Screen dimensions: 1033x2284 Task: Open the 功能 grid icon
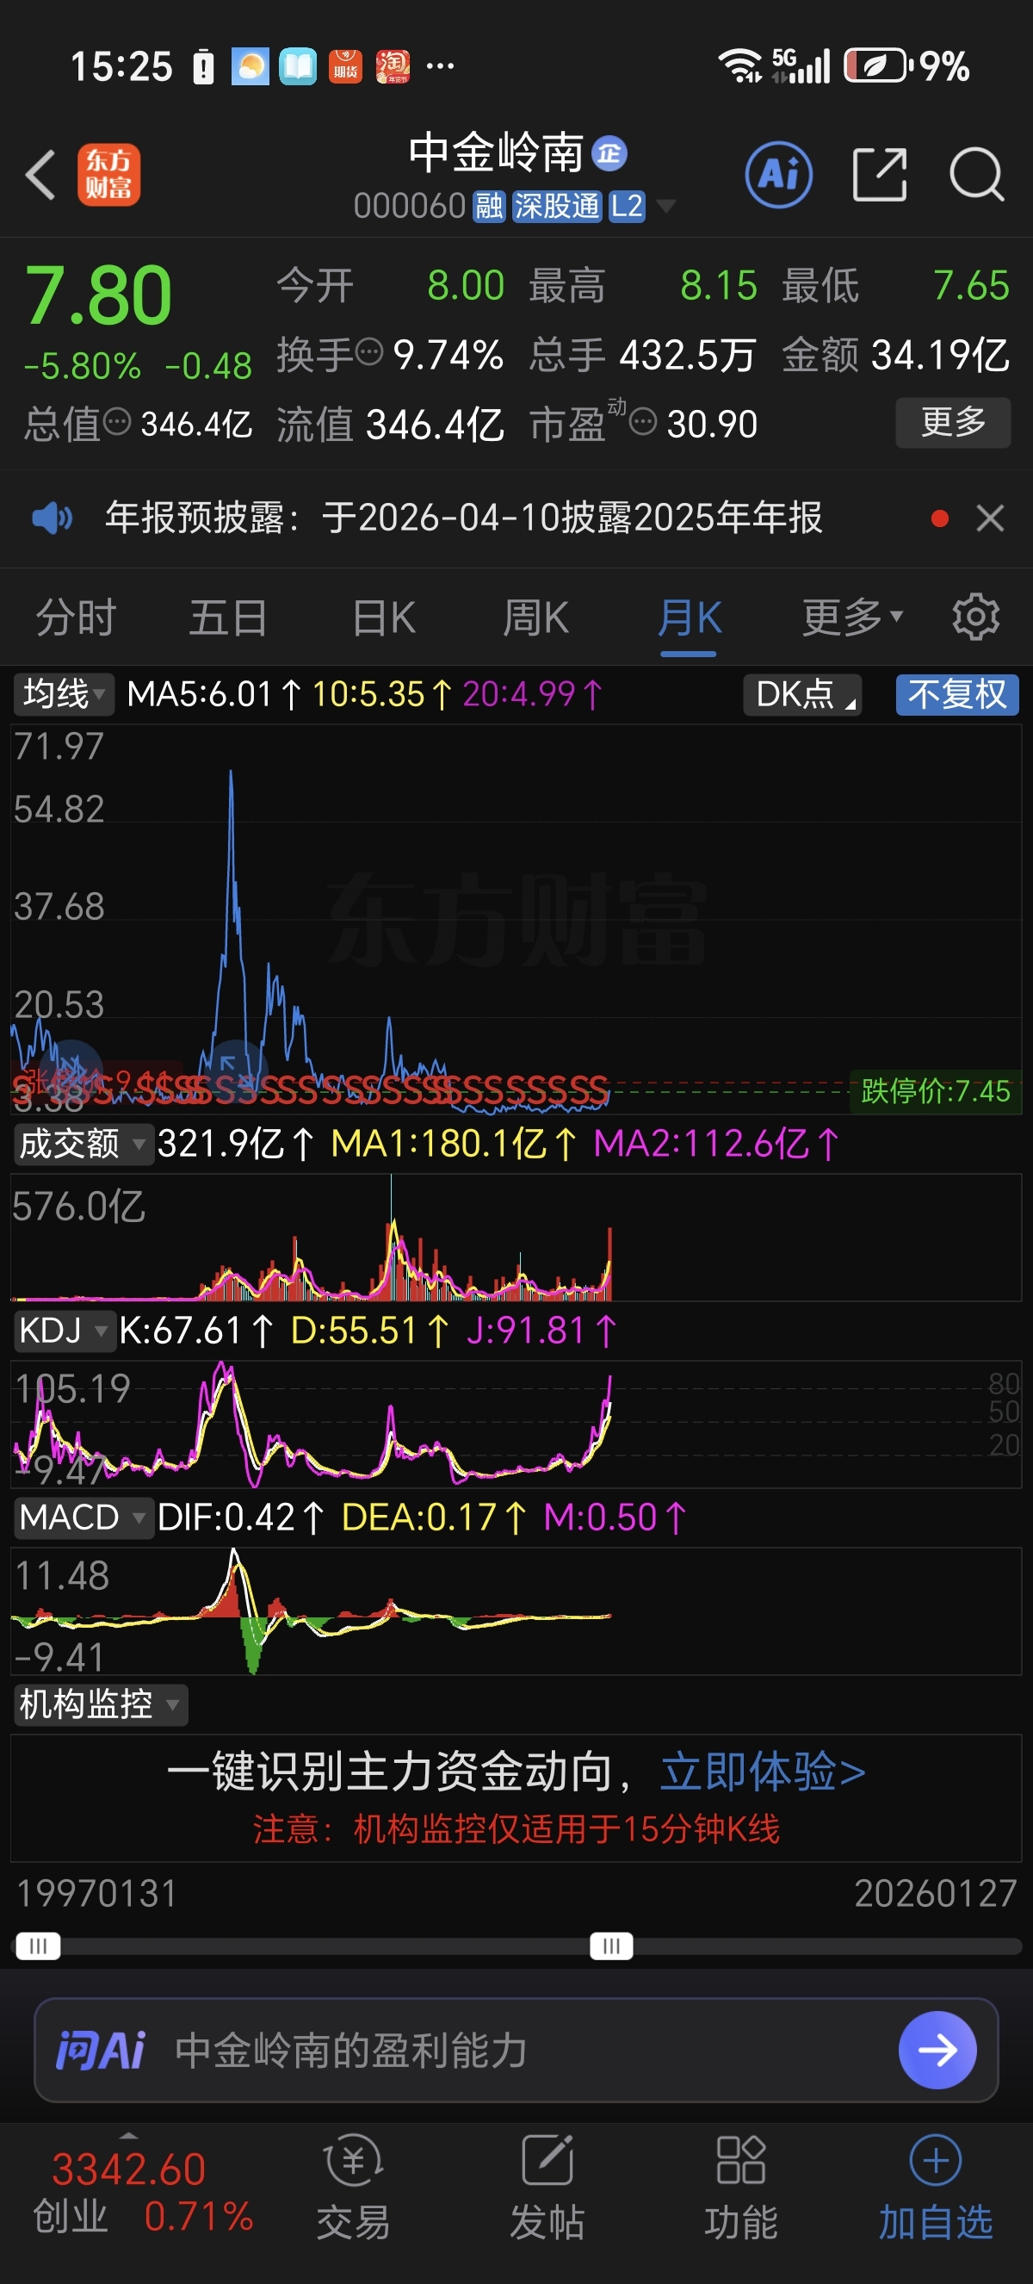pyautogui.click(x=740, y=2161)
